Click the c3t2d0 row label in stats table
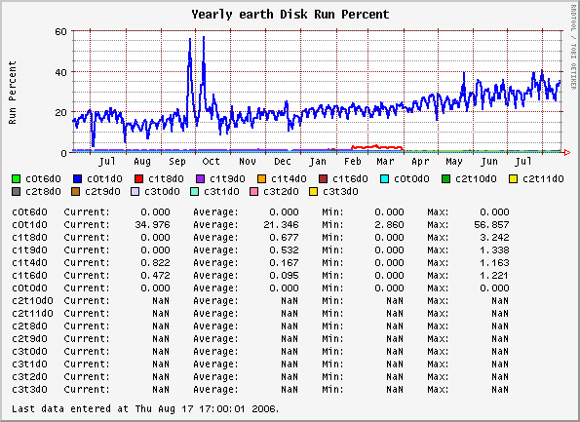This screenshot has height=422, width=580. pos(30,376)
